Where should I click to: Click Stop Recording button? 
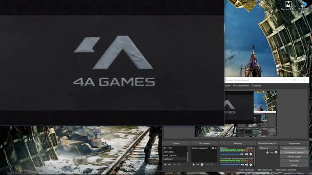click(294, 152)
